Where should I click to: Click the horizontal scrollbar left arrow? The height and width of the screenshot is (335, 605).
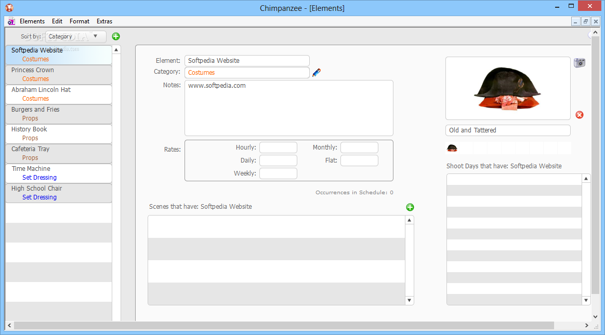pyautogui.click(x=10, y=325)
